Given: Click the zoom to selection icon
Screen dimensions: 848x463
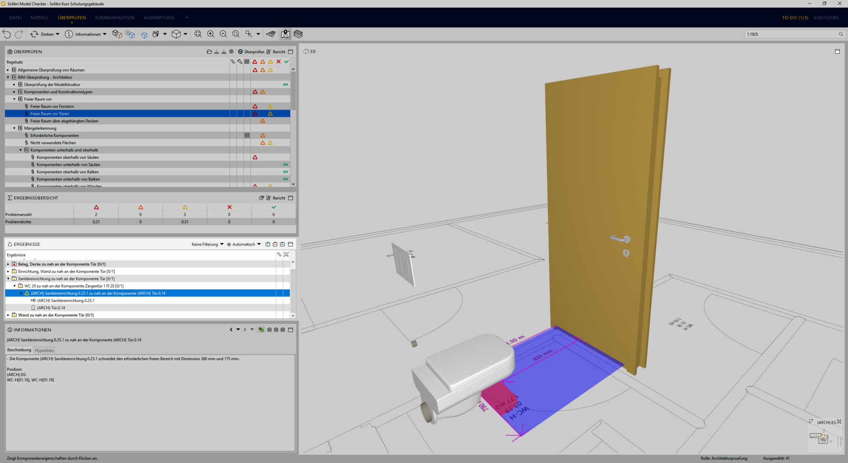Looking at the screenshot, I should (236, 34).
